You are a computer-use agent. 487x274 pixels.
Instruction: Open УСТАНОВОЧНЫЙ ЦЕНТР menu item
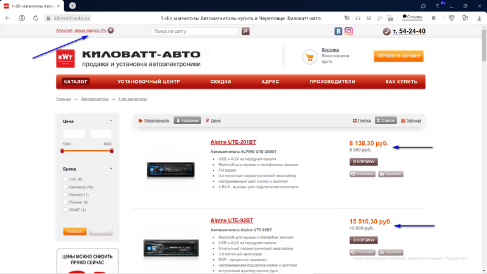149,82
